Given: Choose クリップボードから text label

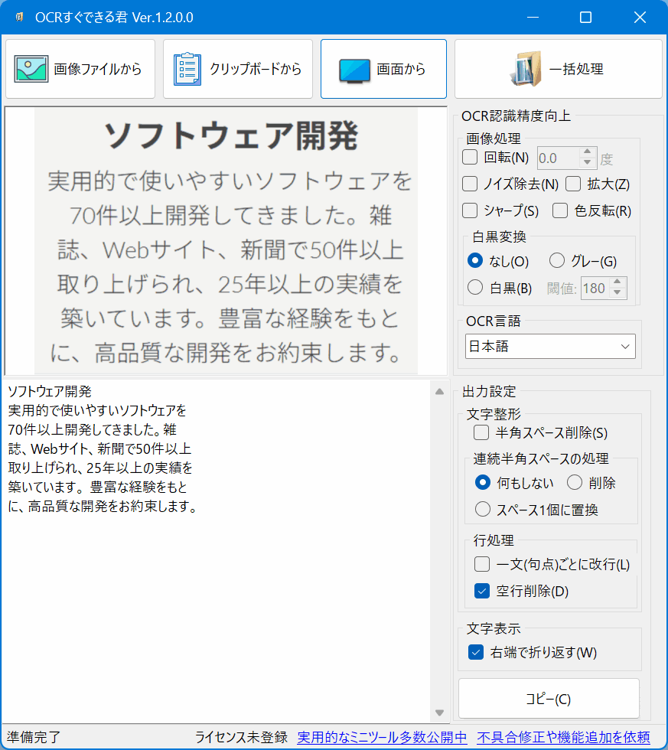Looking at the screenshot, I should (256, 69).
